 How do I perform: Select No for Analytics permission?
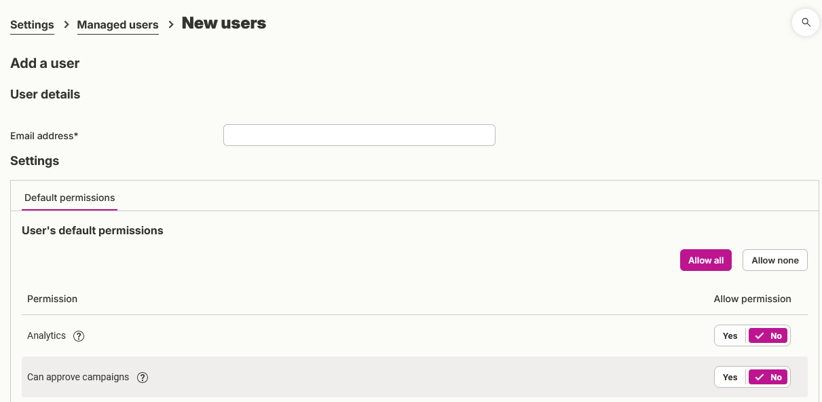[768, 335]
